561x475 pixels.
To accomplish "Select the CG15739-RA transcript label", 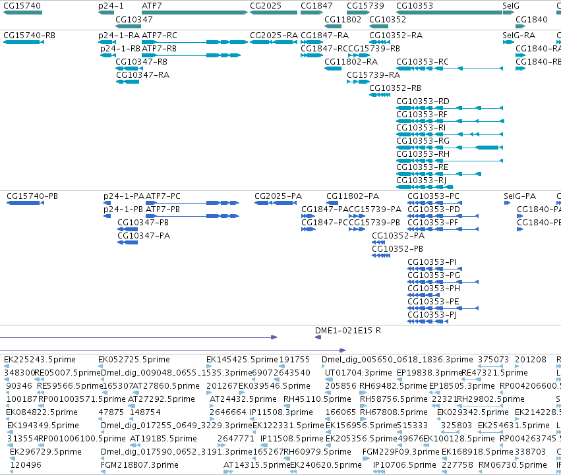I will click(x=373, y=75).
